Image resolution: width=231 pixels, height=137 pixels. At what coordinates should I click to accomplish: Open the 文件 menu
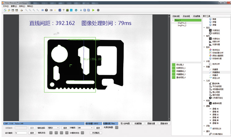tap(6, 6)
